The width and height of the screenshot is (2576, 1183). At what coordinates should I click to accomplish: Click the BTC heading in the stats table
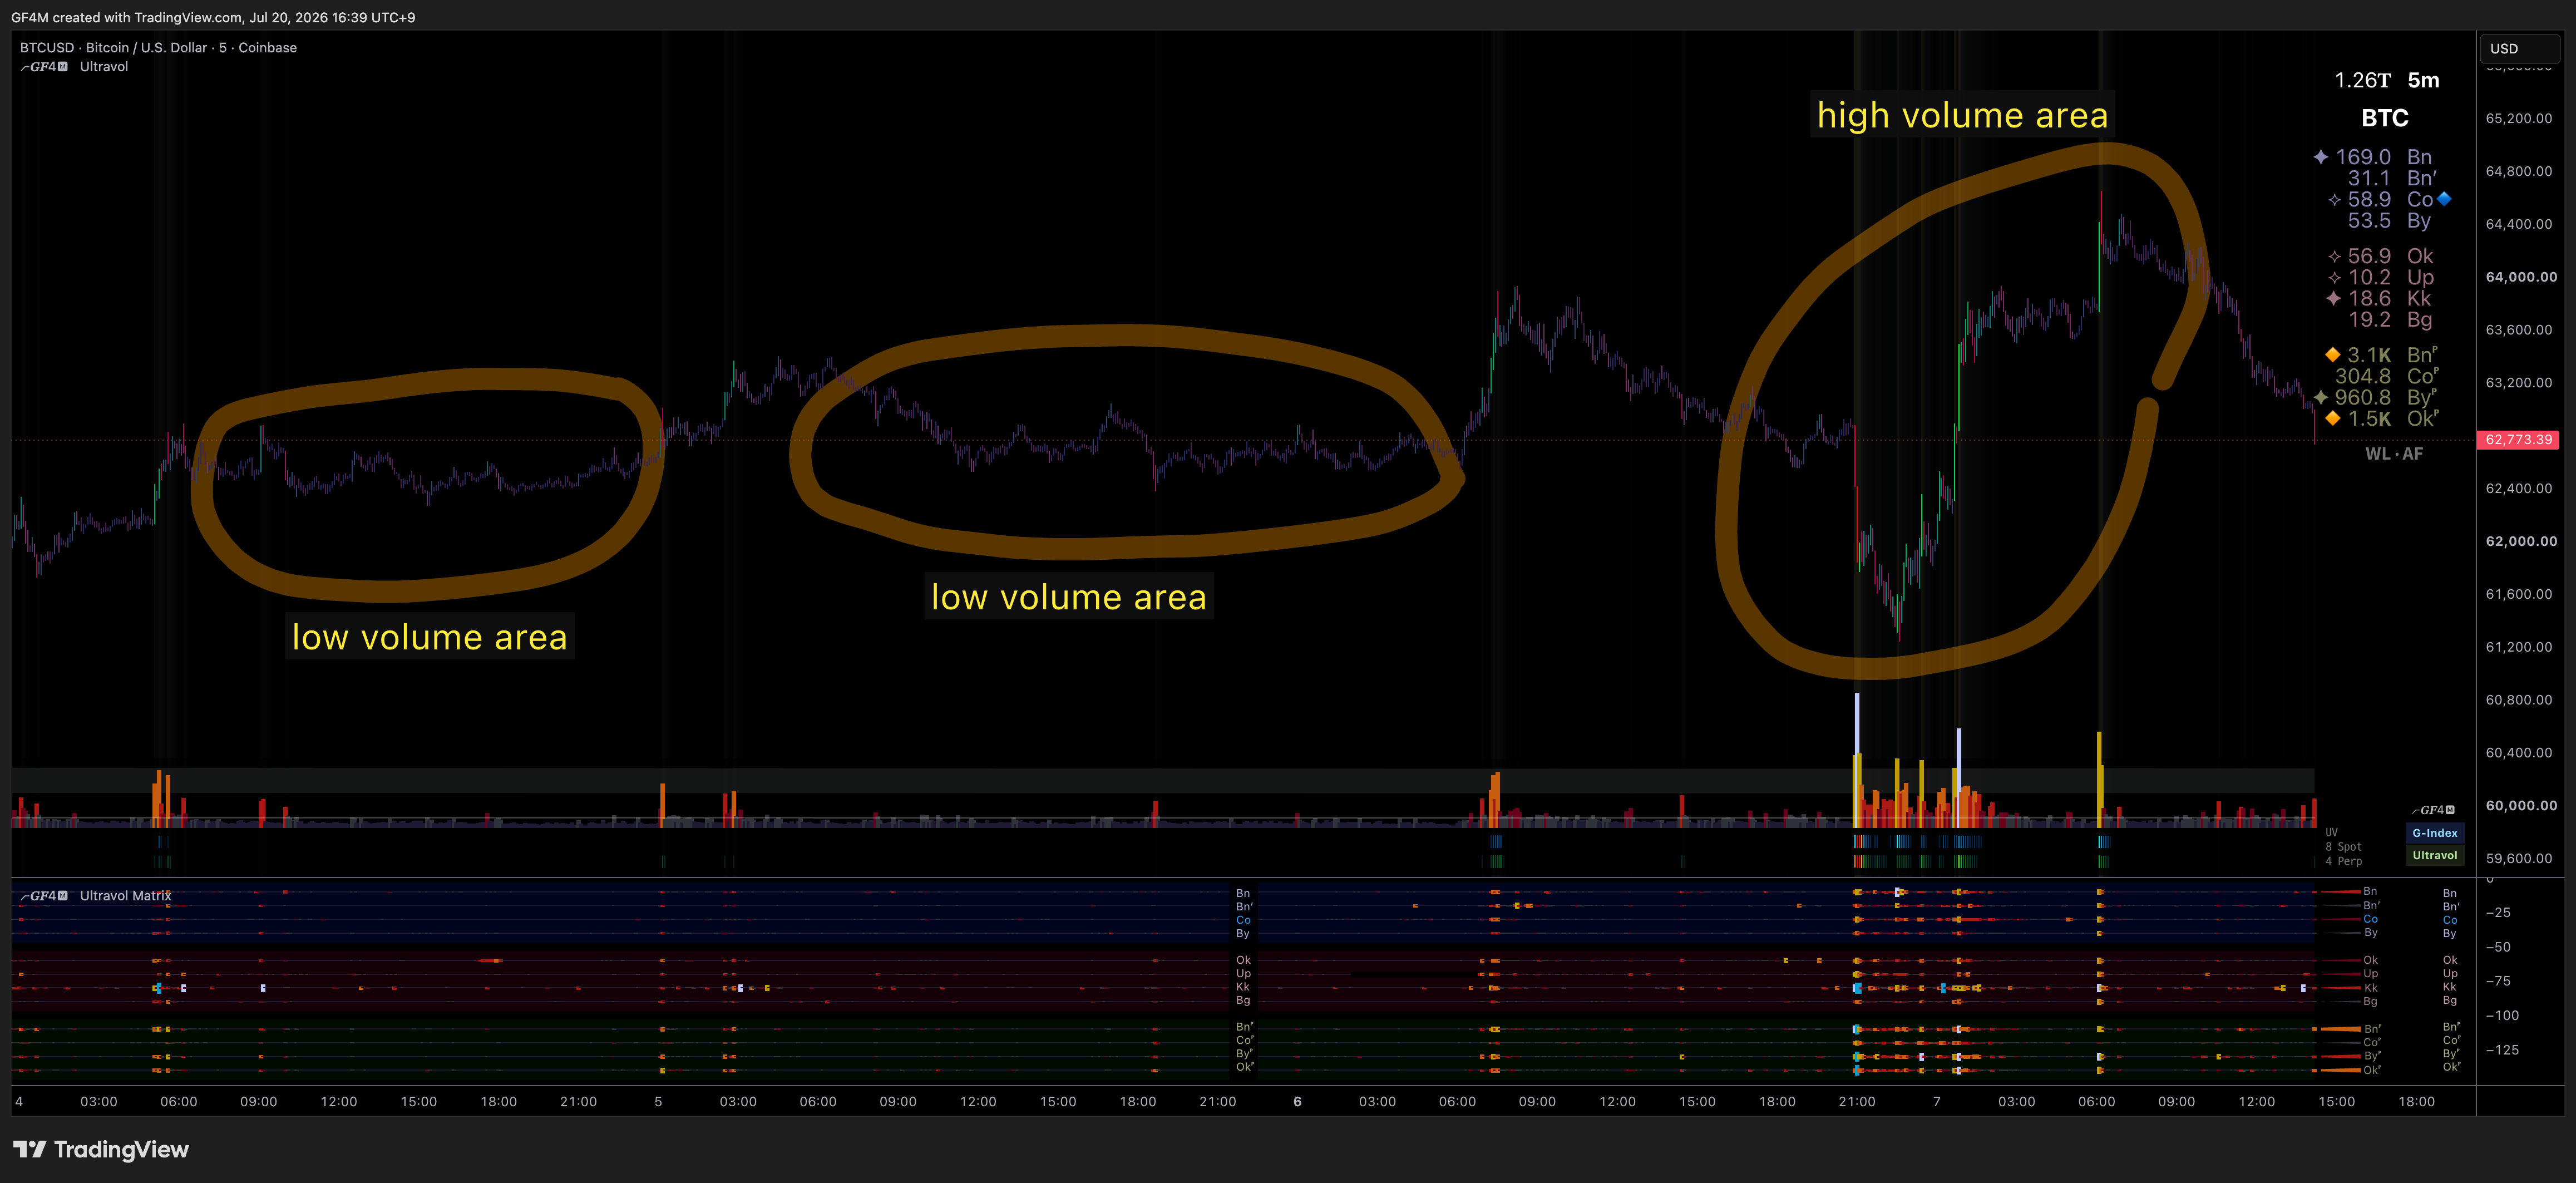click(x=2385, y=118)
